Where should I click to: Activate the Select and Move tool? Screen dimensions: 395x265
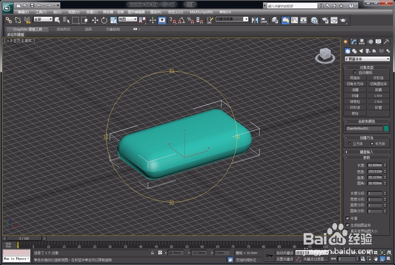[95, 20]
